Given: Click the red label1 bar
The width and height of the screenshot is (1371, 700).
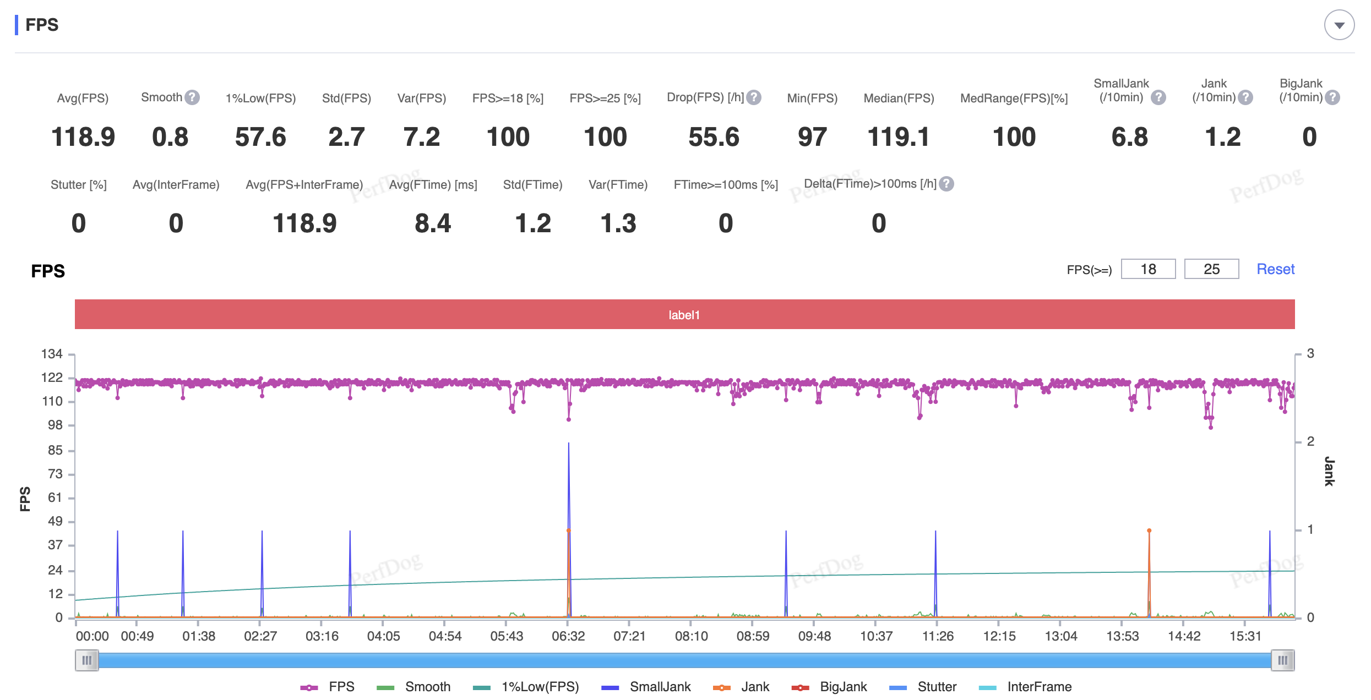Looking at the screenshot, I should [x=684, y=315].
